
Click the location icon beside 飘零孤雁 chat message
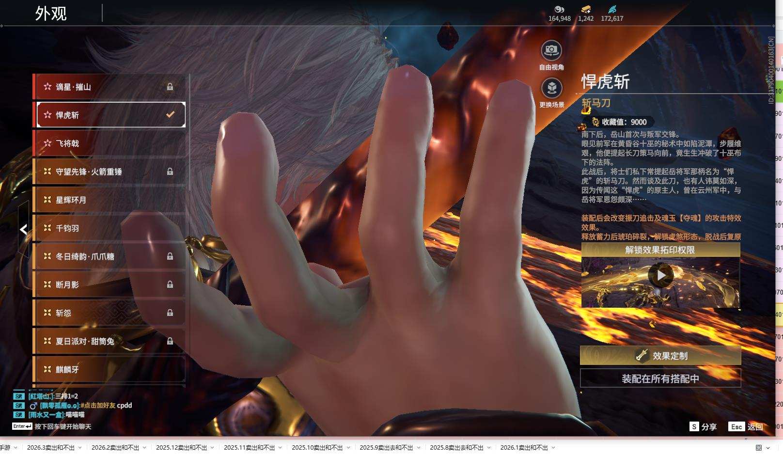[x=19, y=406]
